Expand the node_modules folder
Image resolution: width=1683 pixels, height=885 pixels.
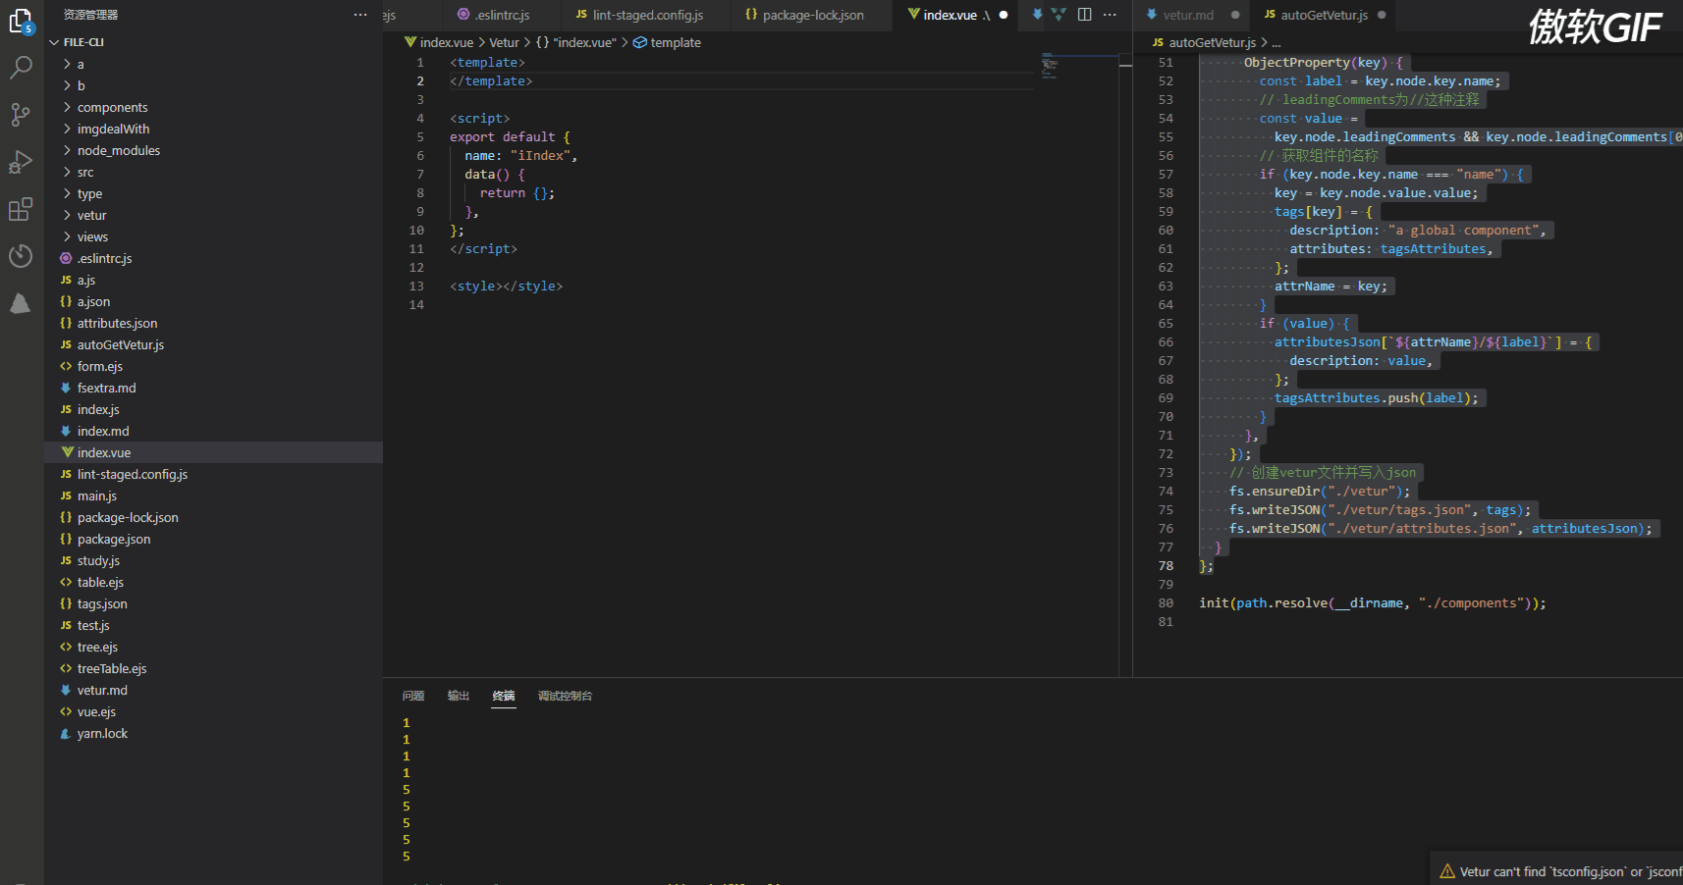tap(118, 151)
